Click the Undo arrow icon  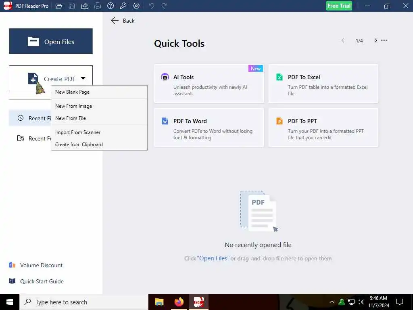[x=152, y=6]
